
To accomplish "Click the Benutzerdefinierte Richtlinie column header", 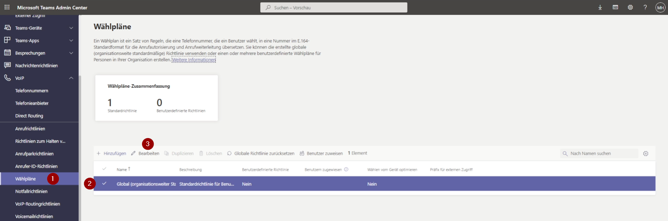I will click(x=265, y=170).
